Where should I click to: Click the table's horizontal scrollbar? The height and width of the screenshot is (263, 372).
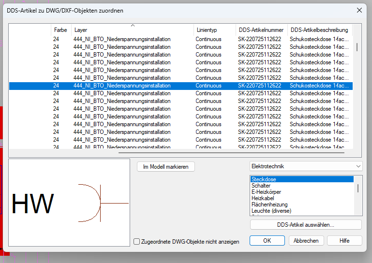pyautogui.click(x=231, y=153)
